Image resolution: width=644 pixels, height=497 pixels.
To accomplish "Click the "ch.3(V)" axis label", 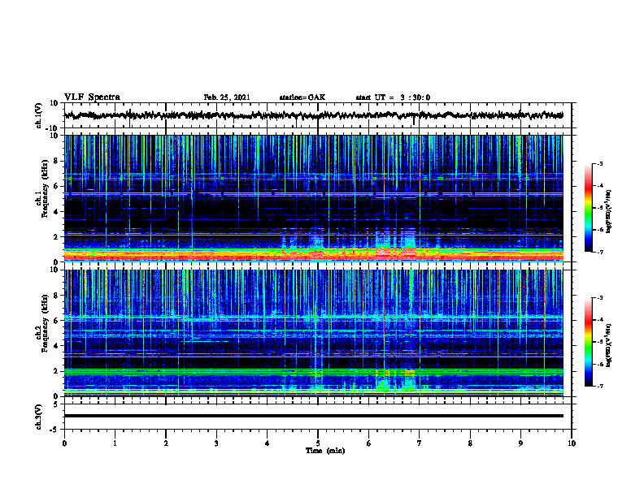I will (39, 417).
